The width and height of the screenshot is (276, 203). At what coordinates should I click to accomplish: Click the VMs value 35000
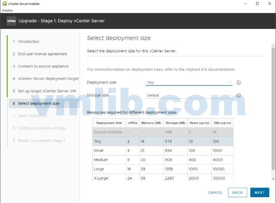point(219,178)
